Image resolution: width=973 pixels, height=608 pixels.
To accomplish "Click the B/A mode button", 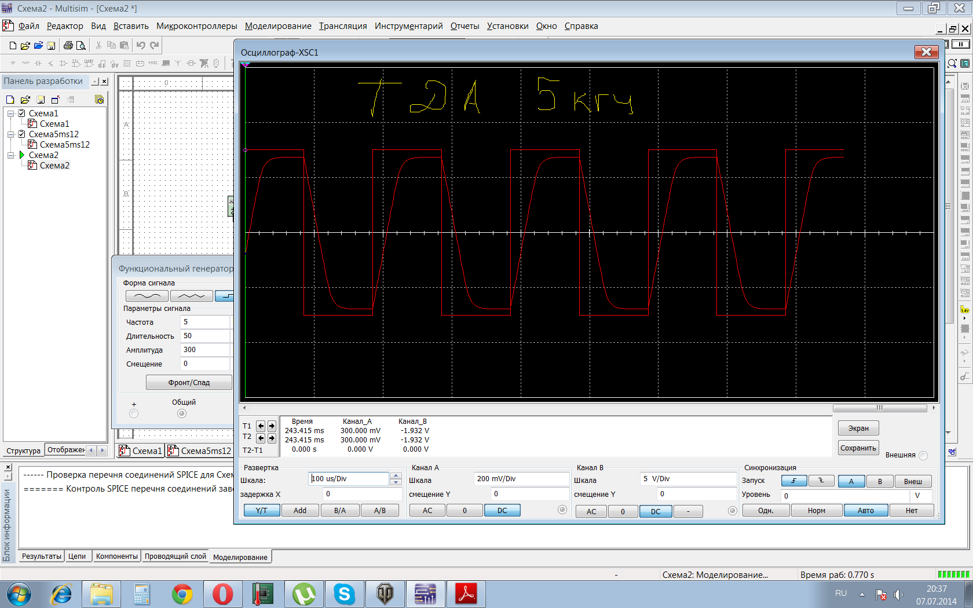I will (340, 510).
